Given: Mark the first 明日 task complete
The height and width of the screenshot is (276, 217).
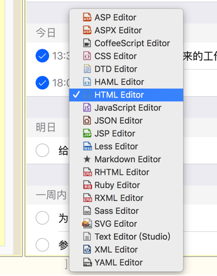Looking at the screenshot, I should point(42,150).
